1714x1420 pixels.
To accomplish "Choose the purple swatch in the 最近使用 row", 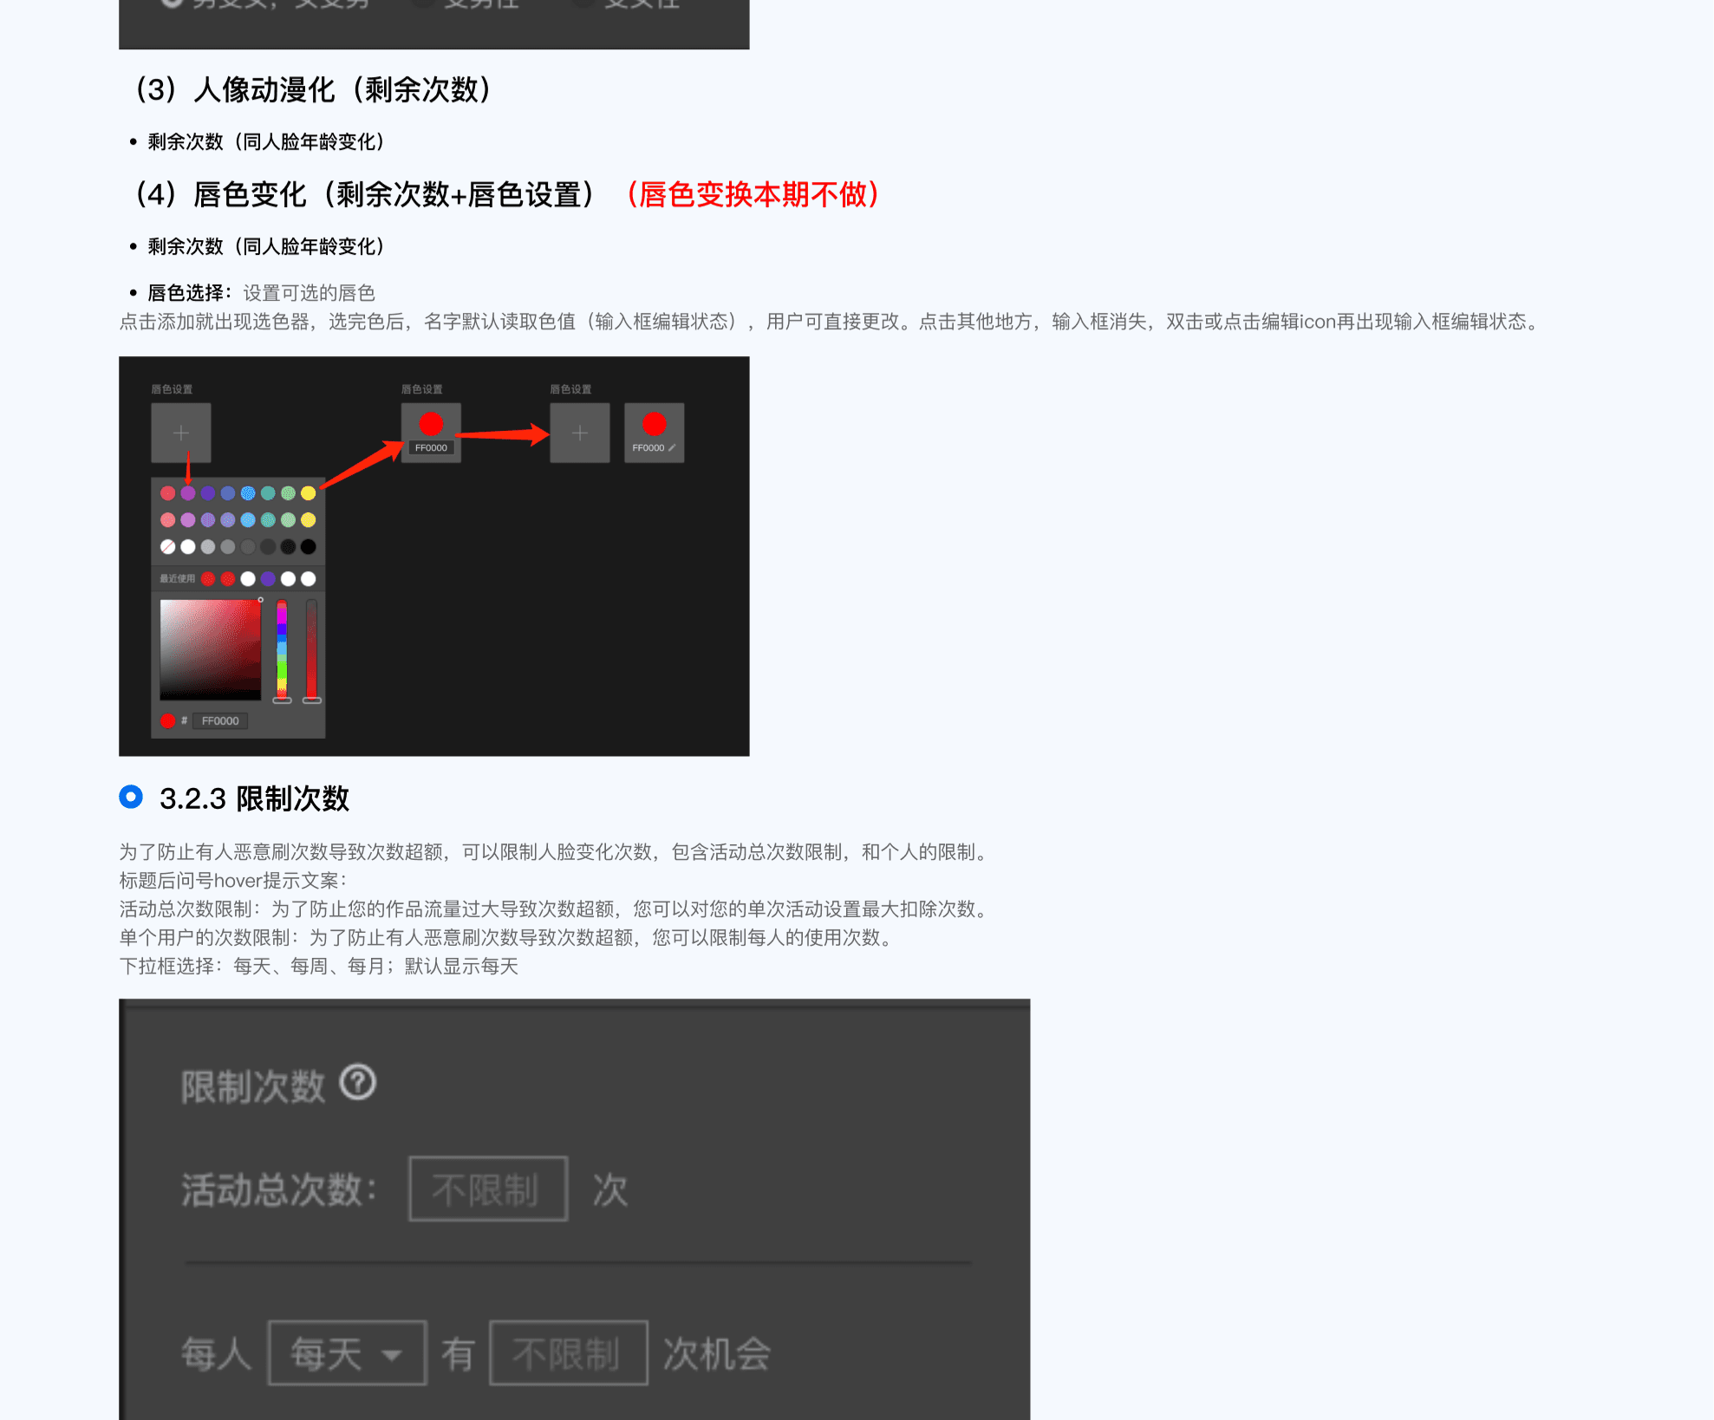I will 268,578.
